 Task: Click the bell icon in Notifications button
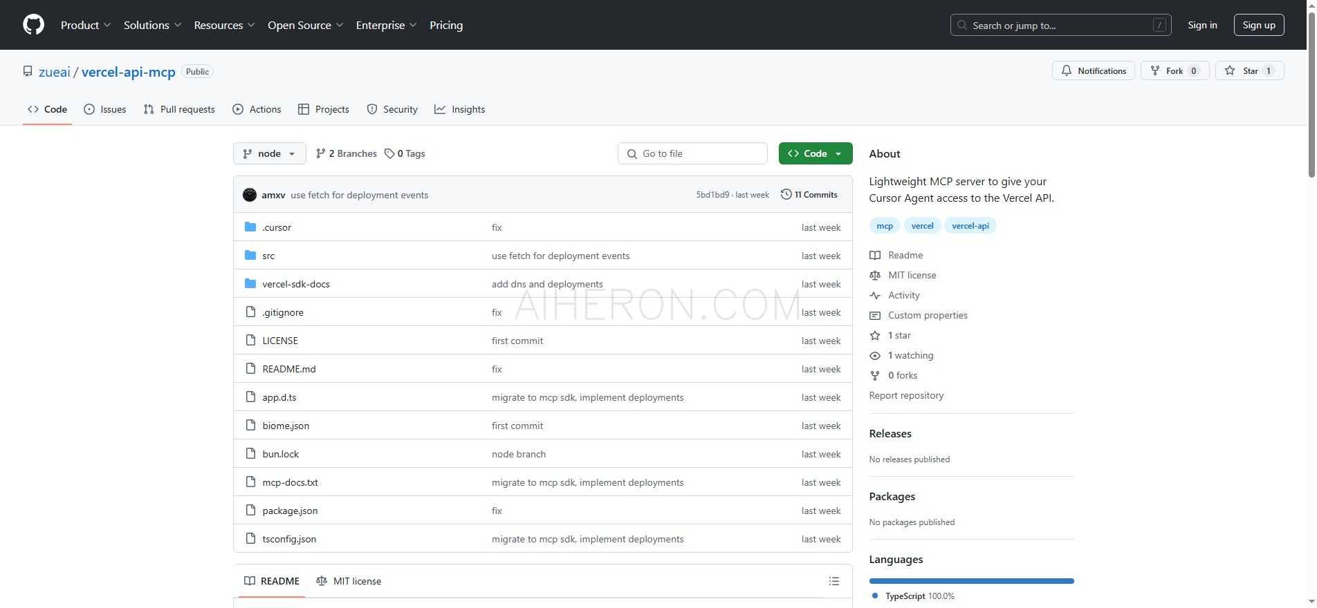click(1067, 70)
